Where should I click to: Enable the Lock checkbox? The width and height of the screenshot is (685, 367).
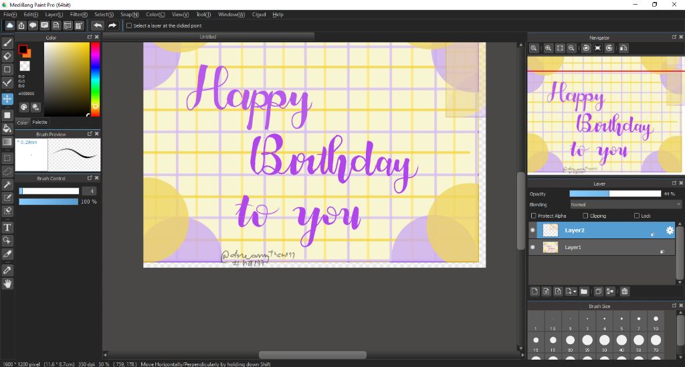[637, 216]
